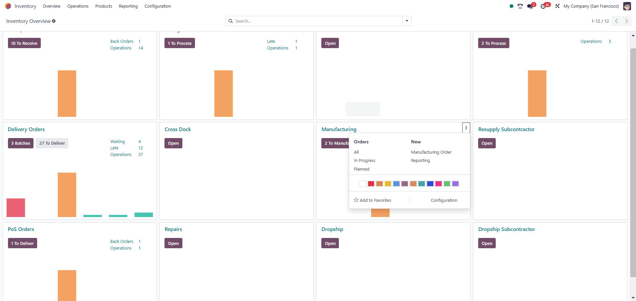Add Manufacturing card to Favorites
Viewport: 636px width, 301px height.
point(372,200)
